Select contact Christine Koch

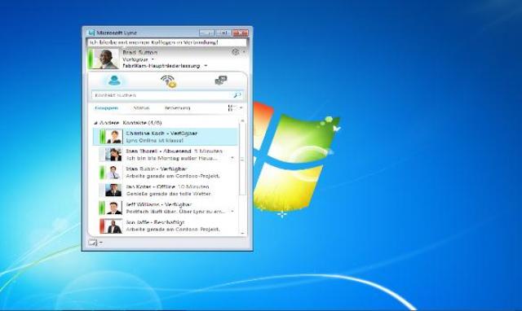pos(166,137)
